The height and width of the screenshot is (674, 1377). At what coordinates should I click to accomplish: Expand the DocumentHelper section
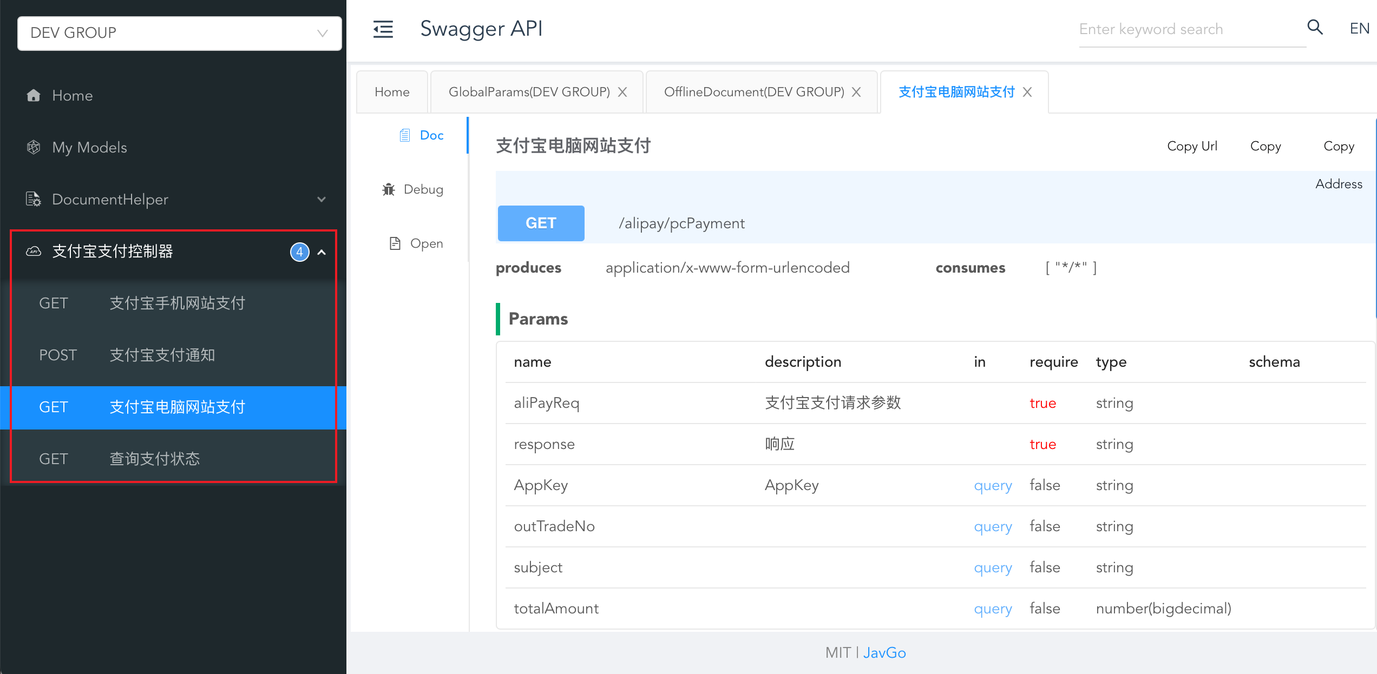click(322, 200)
